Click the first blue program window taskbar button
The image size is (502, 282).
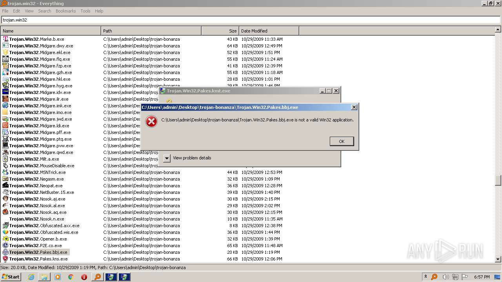tap(111, 277)
